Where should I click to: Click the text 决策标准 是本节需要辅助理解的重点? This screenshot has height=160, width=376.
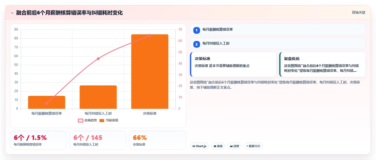click(x=222, y=66)
